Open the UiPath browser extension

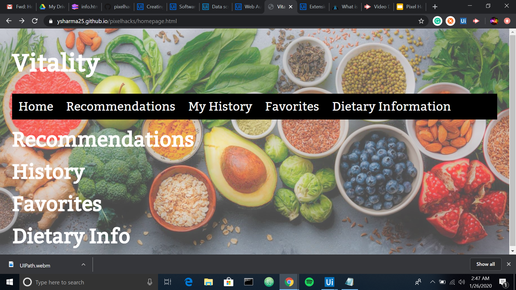tap(463, 21)
